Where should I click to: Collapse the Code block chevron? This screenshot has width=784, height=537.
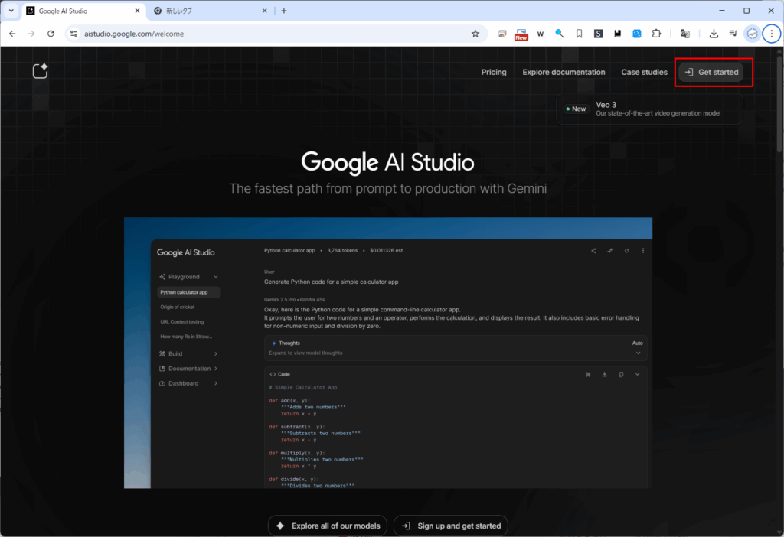click(x=638, y=374)
